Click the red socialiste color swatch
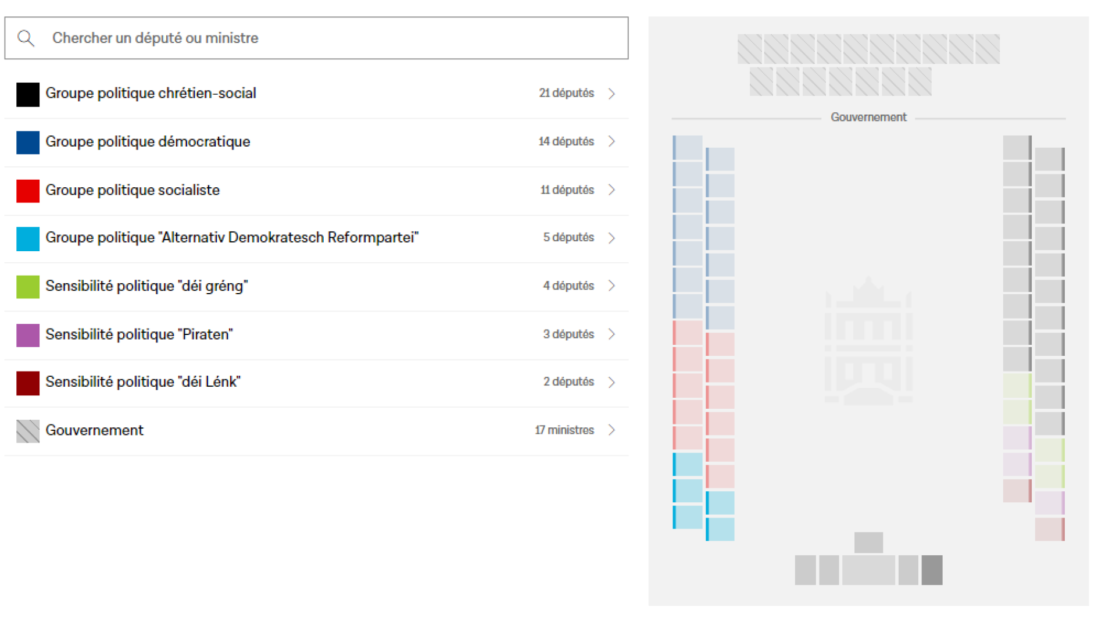The image size is (1116, 628). click(28, 191)
